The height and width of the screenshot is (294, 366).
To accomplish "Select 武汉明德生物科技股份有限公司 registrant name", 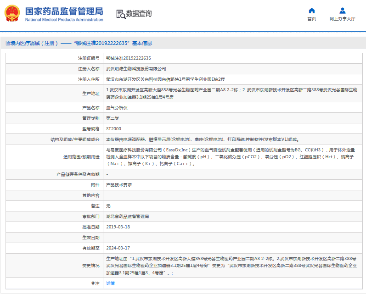I will pos(136,69).
